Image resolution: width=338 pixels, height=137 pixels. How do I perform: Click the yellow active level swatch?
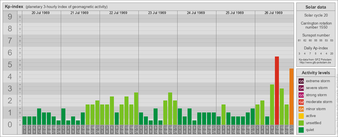tap(301, 116)
